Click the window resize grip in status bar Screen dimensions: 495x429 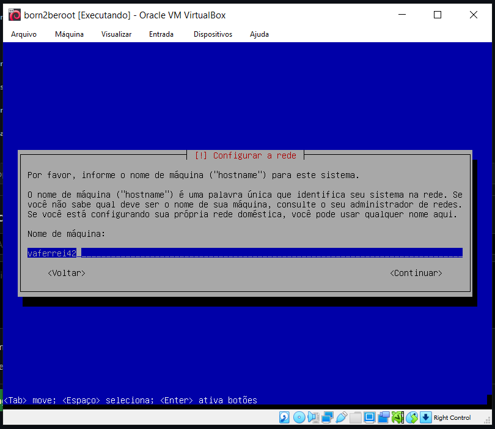click(x=488, y=420)
